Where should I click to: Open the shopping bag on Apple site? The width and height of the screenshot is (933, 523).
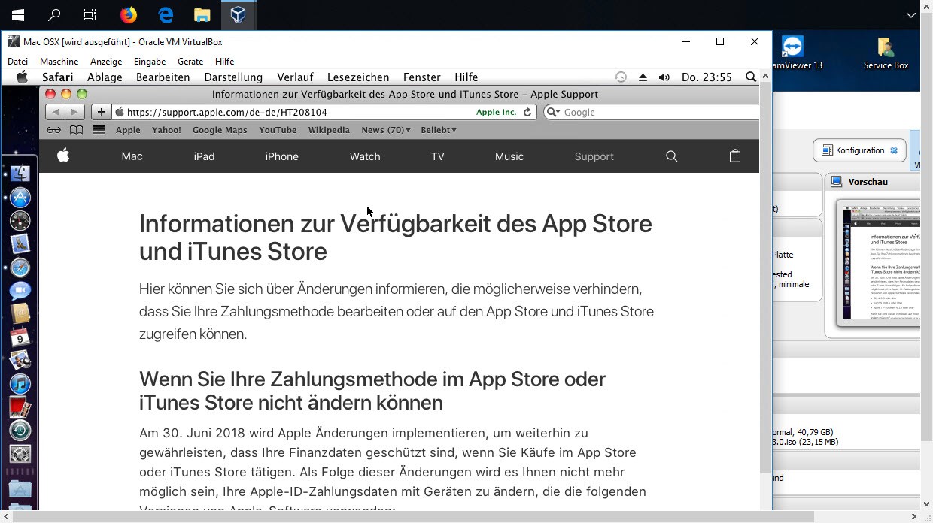(735, 156)
